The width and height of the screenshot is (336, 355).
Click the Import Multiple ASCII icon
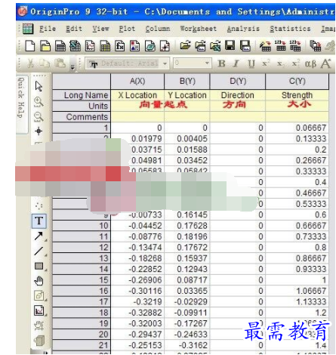coord(295,46)
